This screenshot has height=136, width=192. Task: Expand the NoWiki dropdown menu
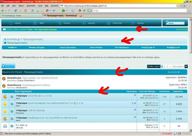16,48
